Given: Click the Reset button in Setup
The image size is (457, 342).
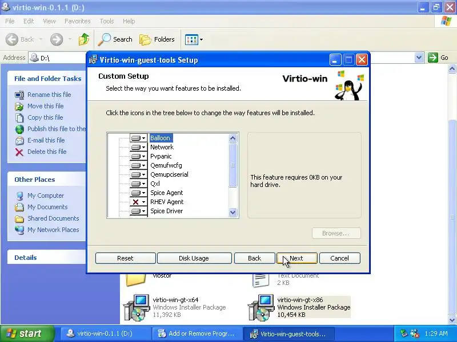Looking at the screenshot, I should [x=125, y=258].
